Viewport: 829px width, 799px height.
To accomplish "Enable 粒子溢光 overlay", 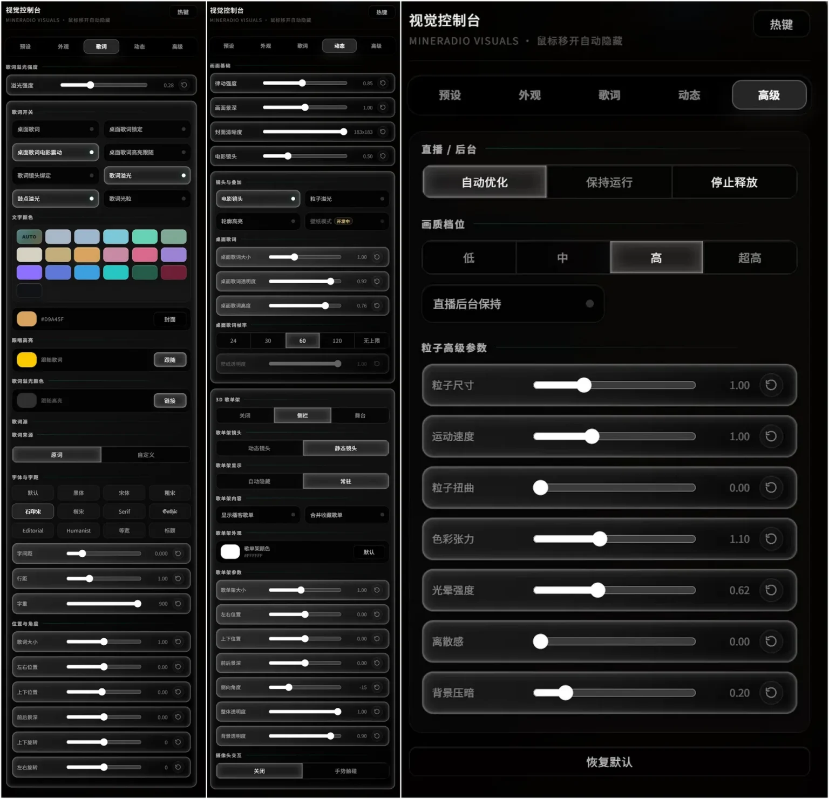I will pyautogui.click(x=347, y=199).
